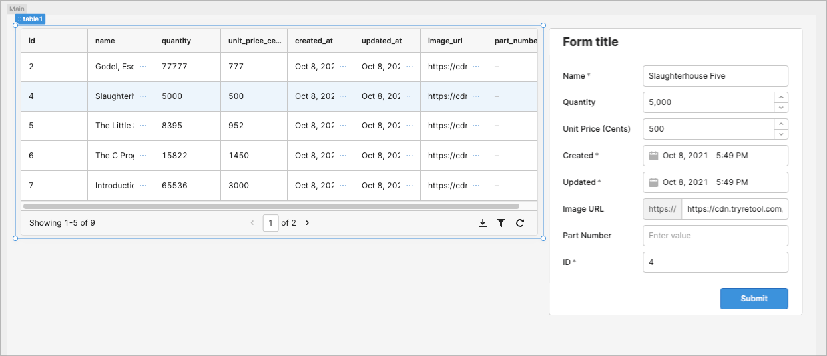Focus the ID input showing 4

point(715,262)
